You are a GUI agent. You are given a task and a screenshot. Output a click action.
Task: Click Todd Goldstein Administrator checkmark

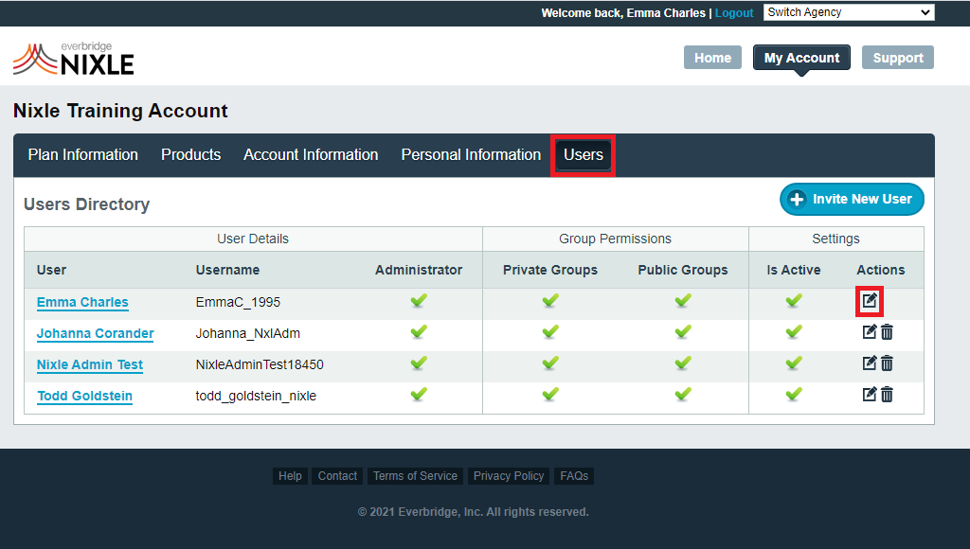419,394
